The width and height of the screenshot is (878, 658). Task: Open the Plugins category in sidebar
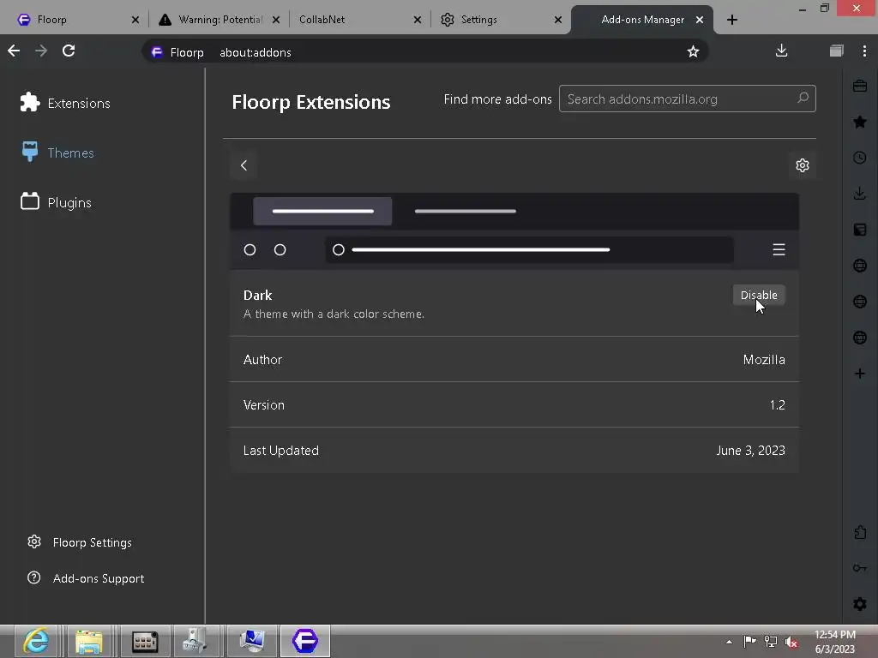pyautogui.click(x=56, y=202)
